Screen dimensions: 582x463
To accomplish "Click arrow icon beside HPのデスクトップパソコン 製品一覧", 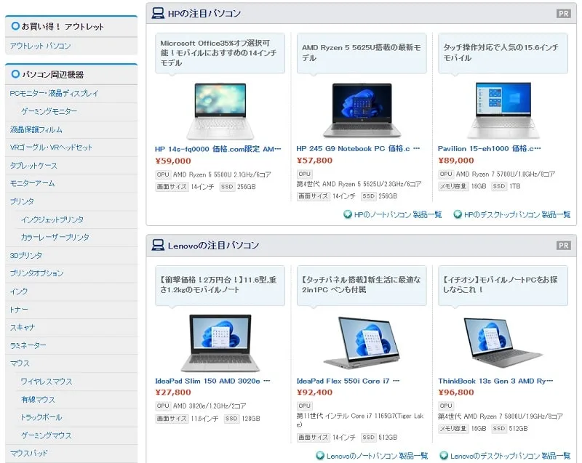I will [x=458, y=214].
